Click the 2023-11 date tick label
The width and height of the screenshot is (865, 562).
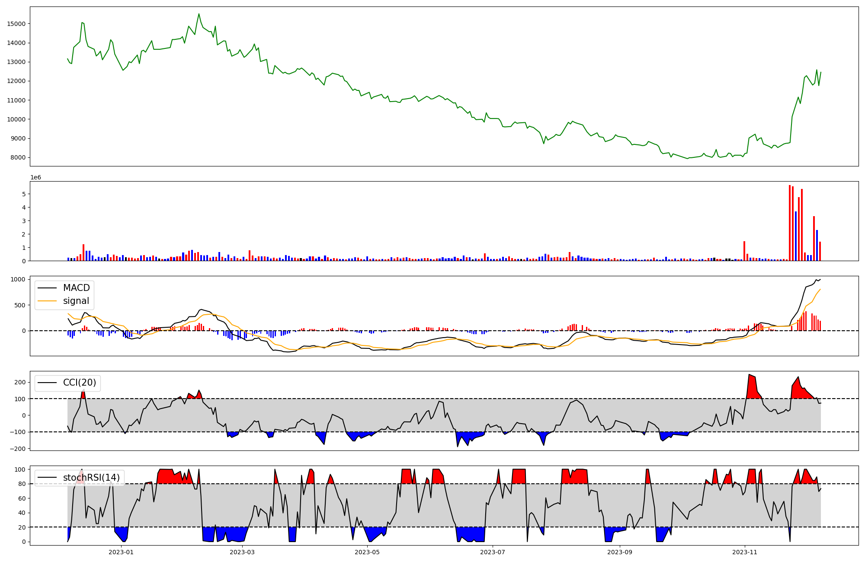(745, 552)
